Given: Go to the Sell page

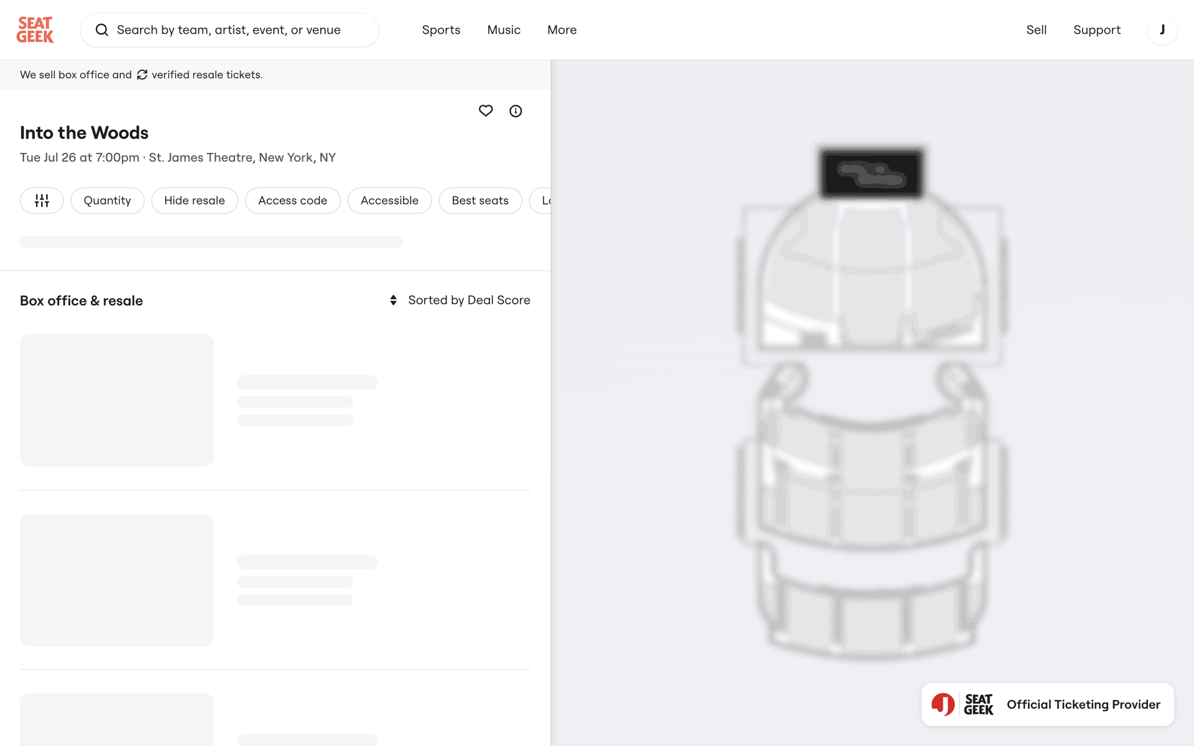Looking at the screenshot, I should click(x=1036, y=30).
